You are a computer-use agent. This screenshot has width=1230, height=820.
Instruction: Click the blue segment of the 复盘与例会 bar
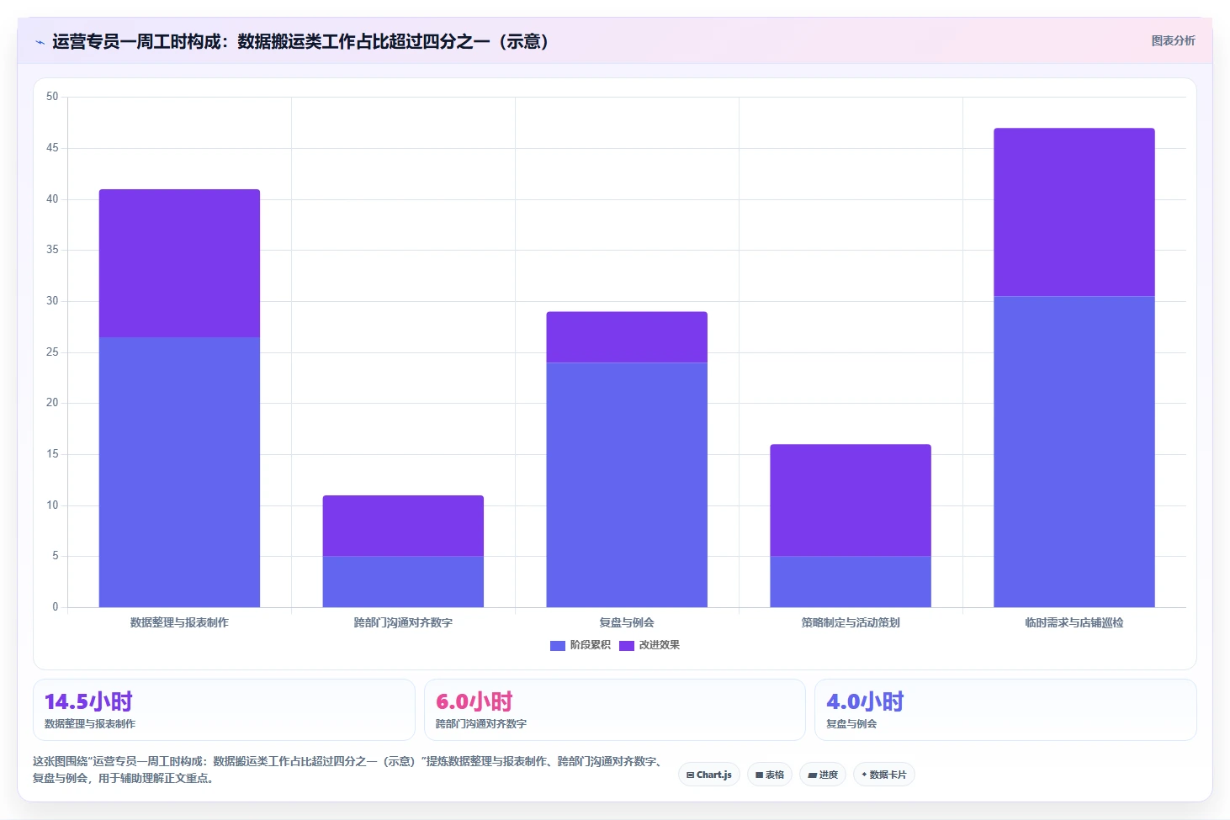pyautogui.click(x=627, y=484)
